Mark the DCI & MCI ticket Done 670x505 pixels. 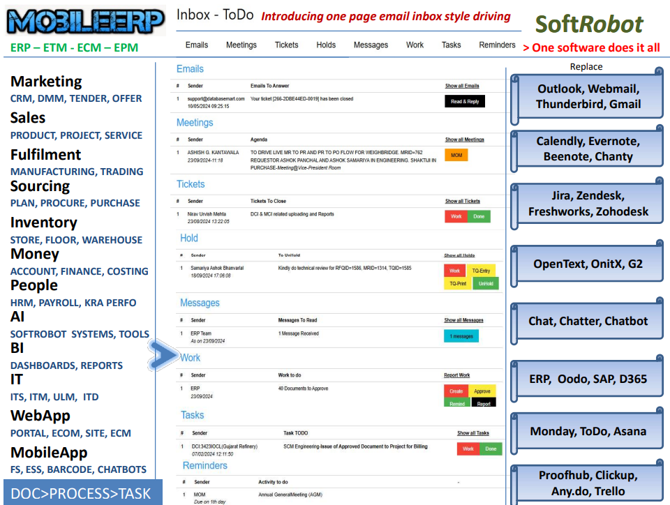point(479,216)
